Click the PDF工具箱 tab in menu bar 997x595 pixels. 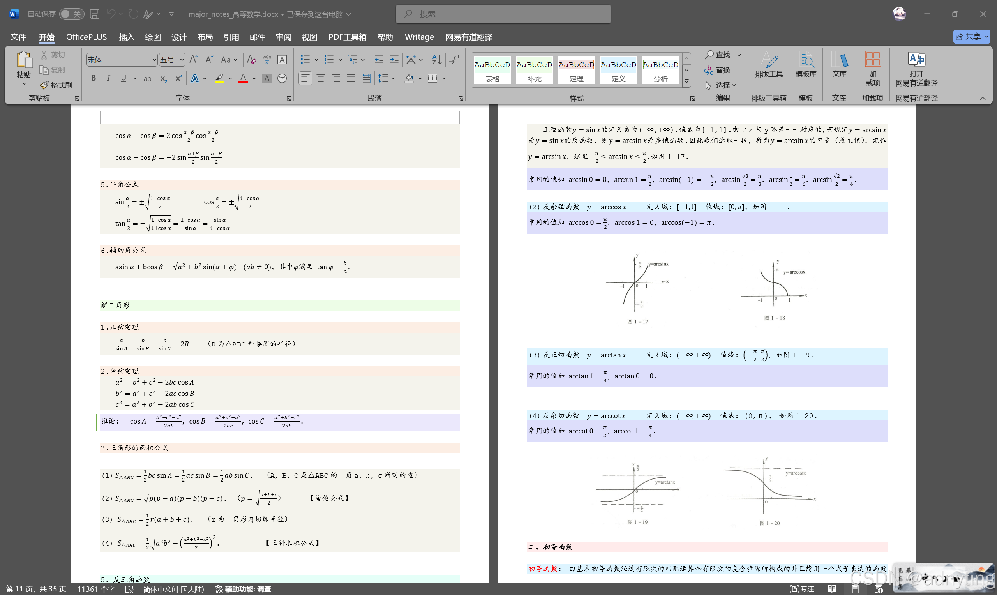coord(348,37)
